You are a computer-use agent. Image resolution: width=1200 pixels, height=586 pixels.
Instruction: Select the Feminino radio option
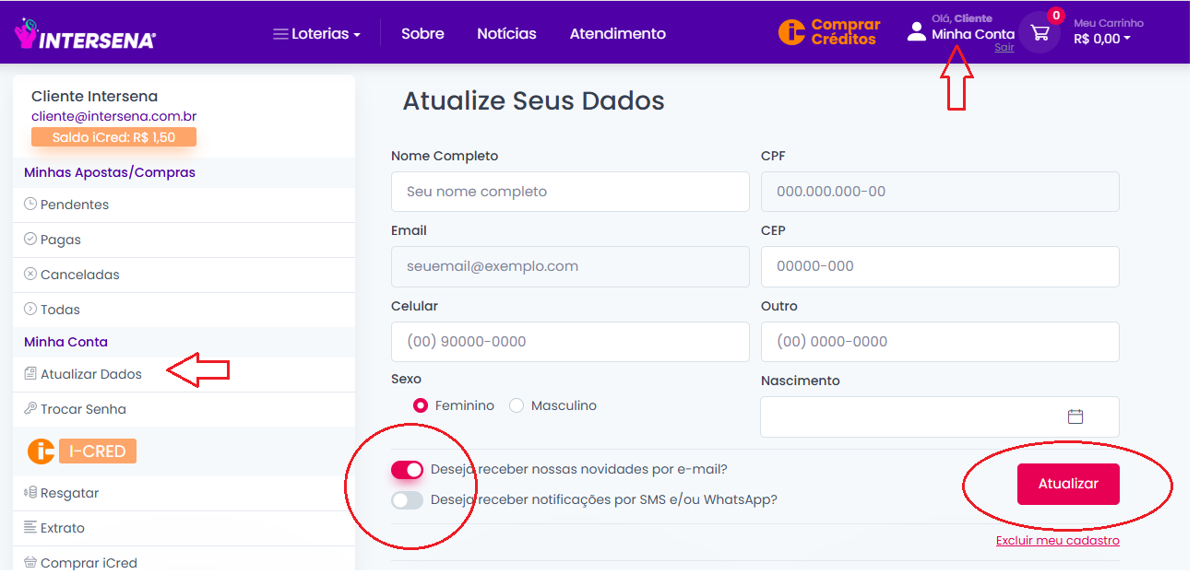[x=422, y=405]
